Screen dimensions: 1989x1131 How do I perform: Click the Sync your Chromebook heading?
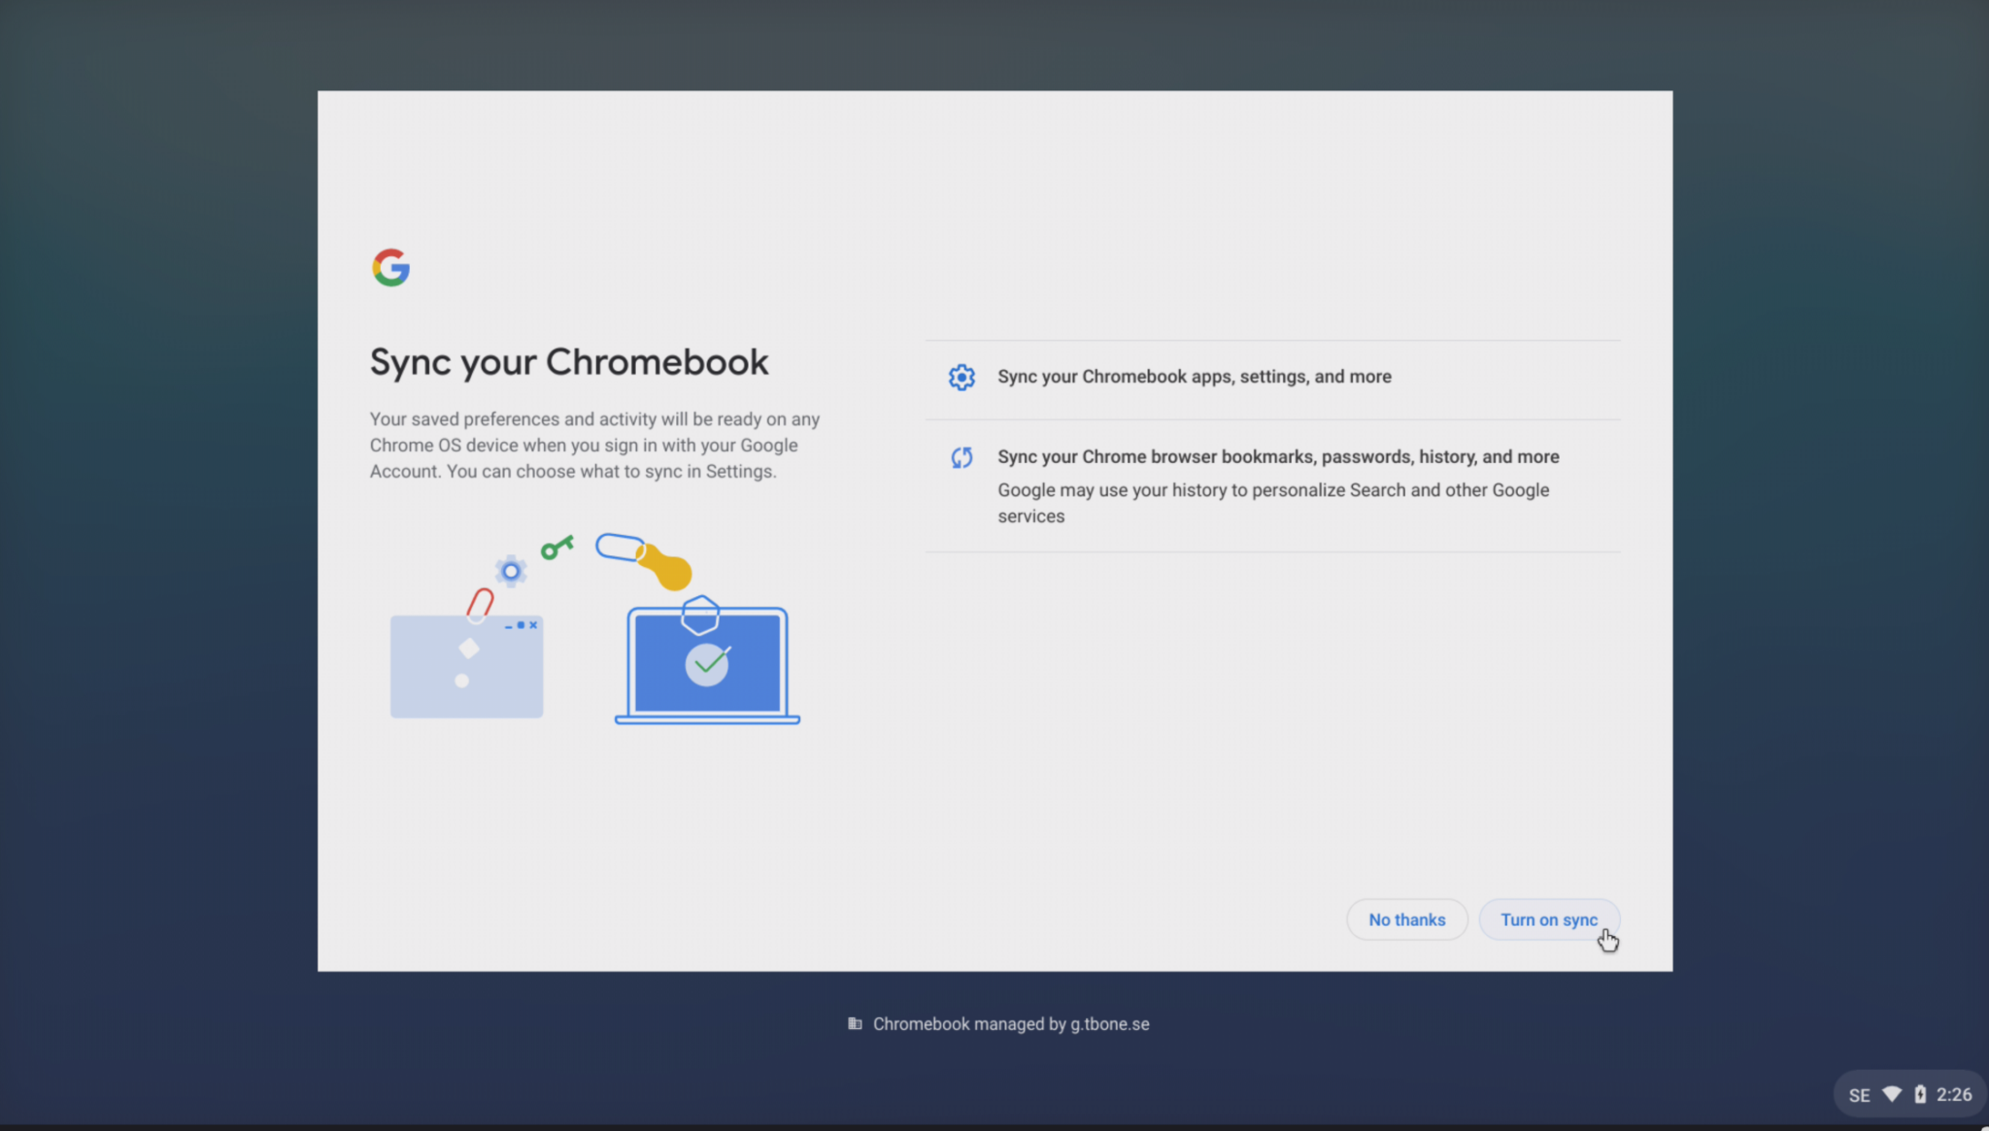(x=569, y=361)
